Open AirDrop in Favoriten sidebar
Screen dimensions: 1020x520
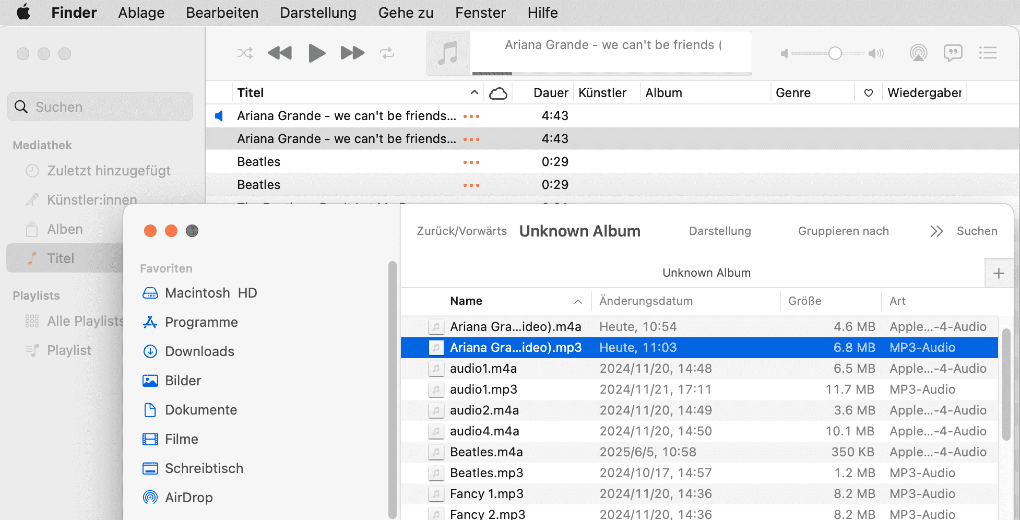click(x=188, y=498)
